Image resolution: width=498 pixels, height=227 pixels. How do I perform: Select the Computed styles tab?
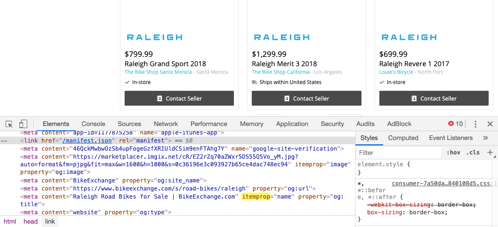403,138
